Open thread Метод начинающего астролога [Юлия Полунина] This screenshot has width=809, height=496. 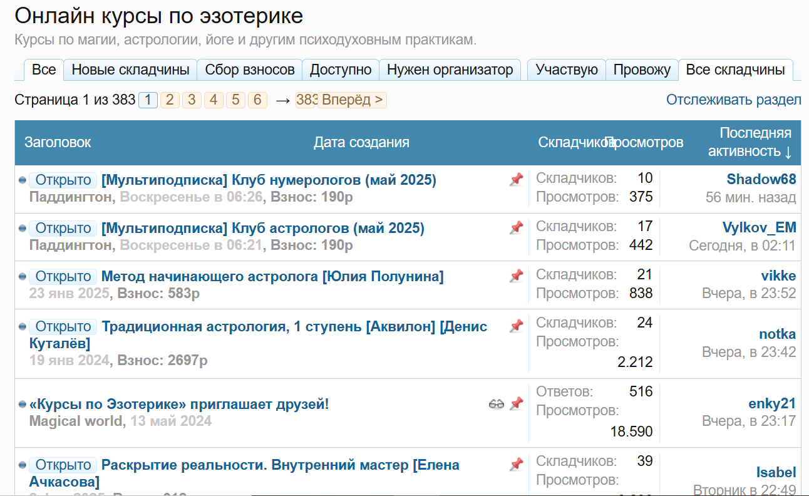click(x=272, y=276)
